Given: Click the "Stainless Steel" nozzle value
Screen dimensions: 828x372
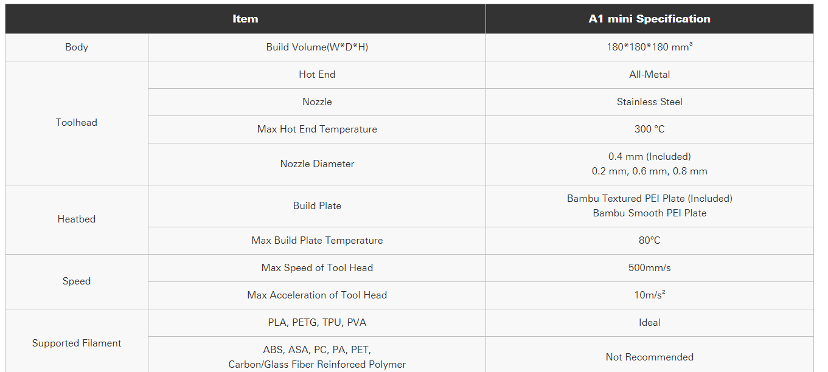Looking at the screenshot, I should pyautogui.click(x=649, y=102).
